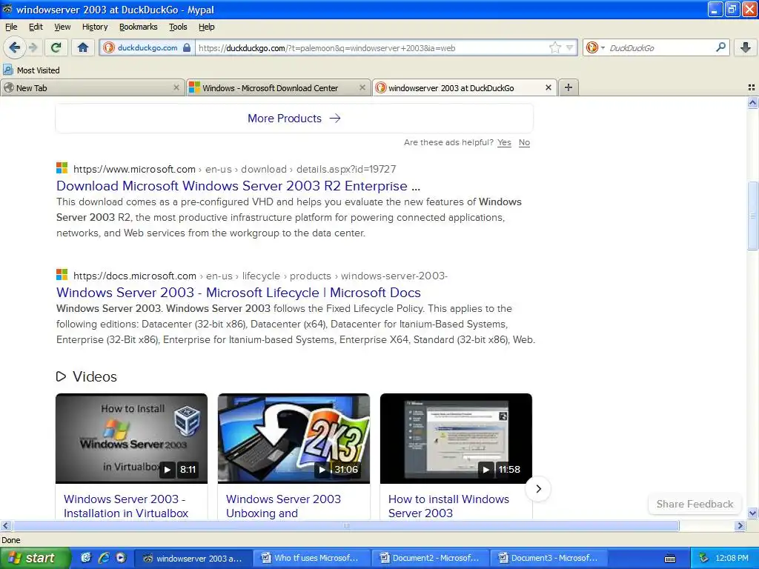Open the History menu
The height and width of the screenshot is (569, 759).
pyautogui.click(x=95, y=27)
